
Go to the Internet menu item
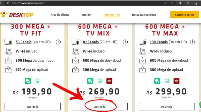pyautogui.click(x=86, y=15)
